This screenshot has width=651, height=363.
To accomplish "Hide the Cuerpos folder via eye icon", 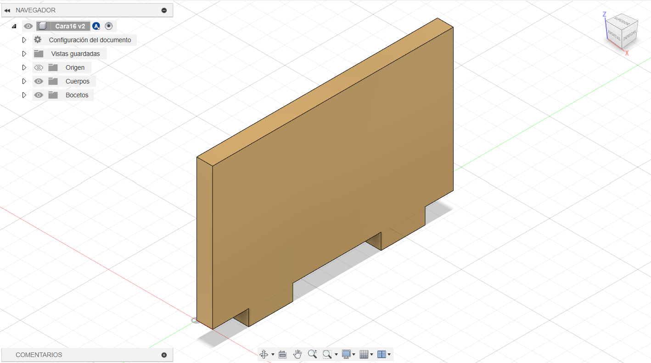I will pyautogui.click(x=39, y=81).
